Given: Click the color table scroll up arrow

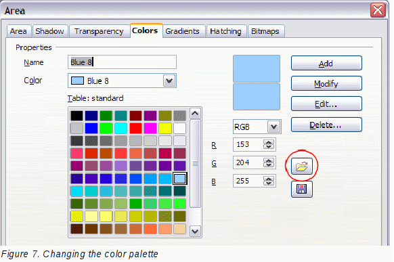Looking at the screenshot, I should [x=195, y=114].
